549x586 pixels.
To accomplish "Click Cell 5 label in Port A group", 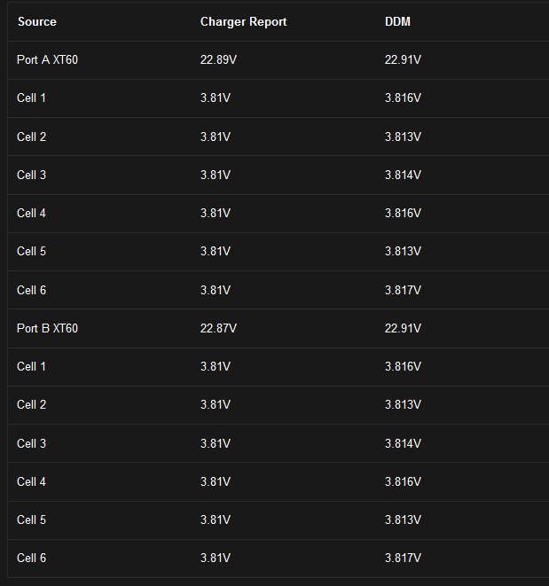I will tap(31, 251).
